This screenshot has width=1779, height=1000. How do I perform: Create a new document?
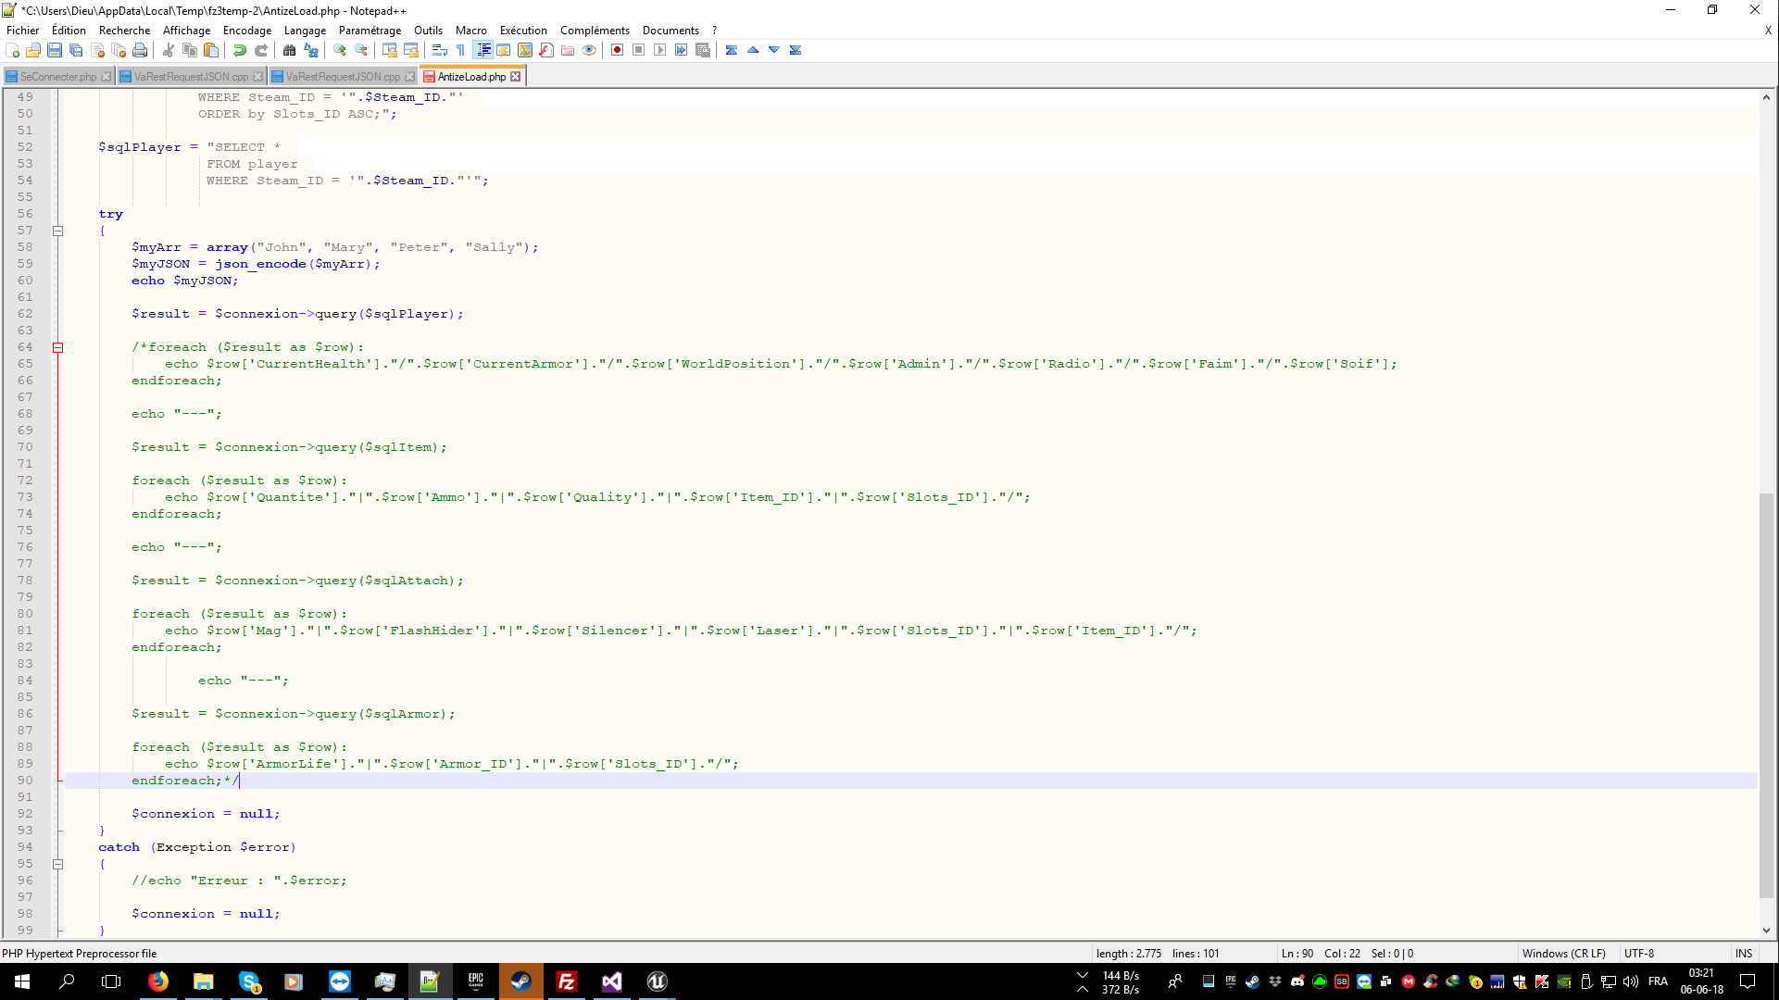pos(13,50)
